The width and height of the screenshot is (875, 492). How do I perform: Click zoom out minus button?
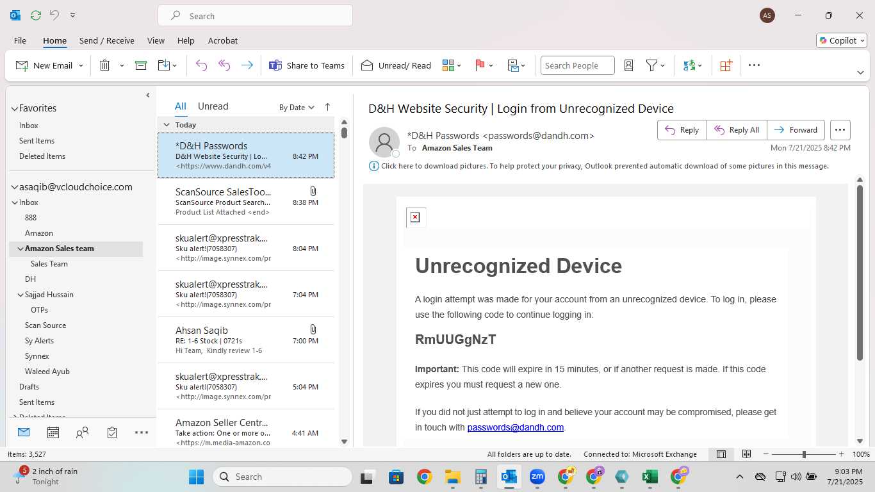pyautogui.click(x=765, y=454)
